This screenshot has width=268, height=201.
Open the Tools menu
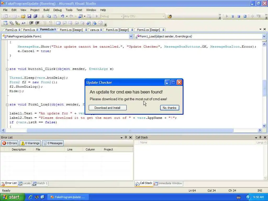click(x=69, y=10)
